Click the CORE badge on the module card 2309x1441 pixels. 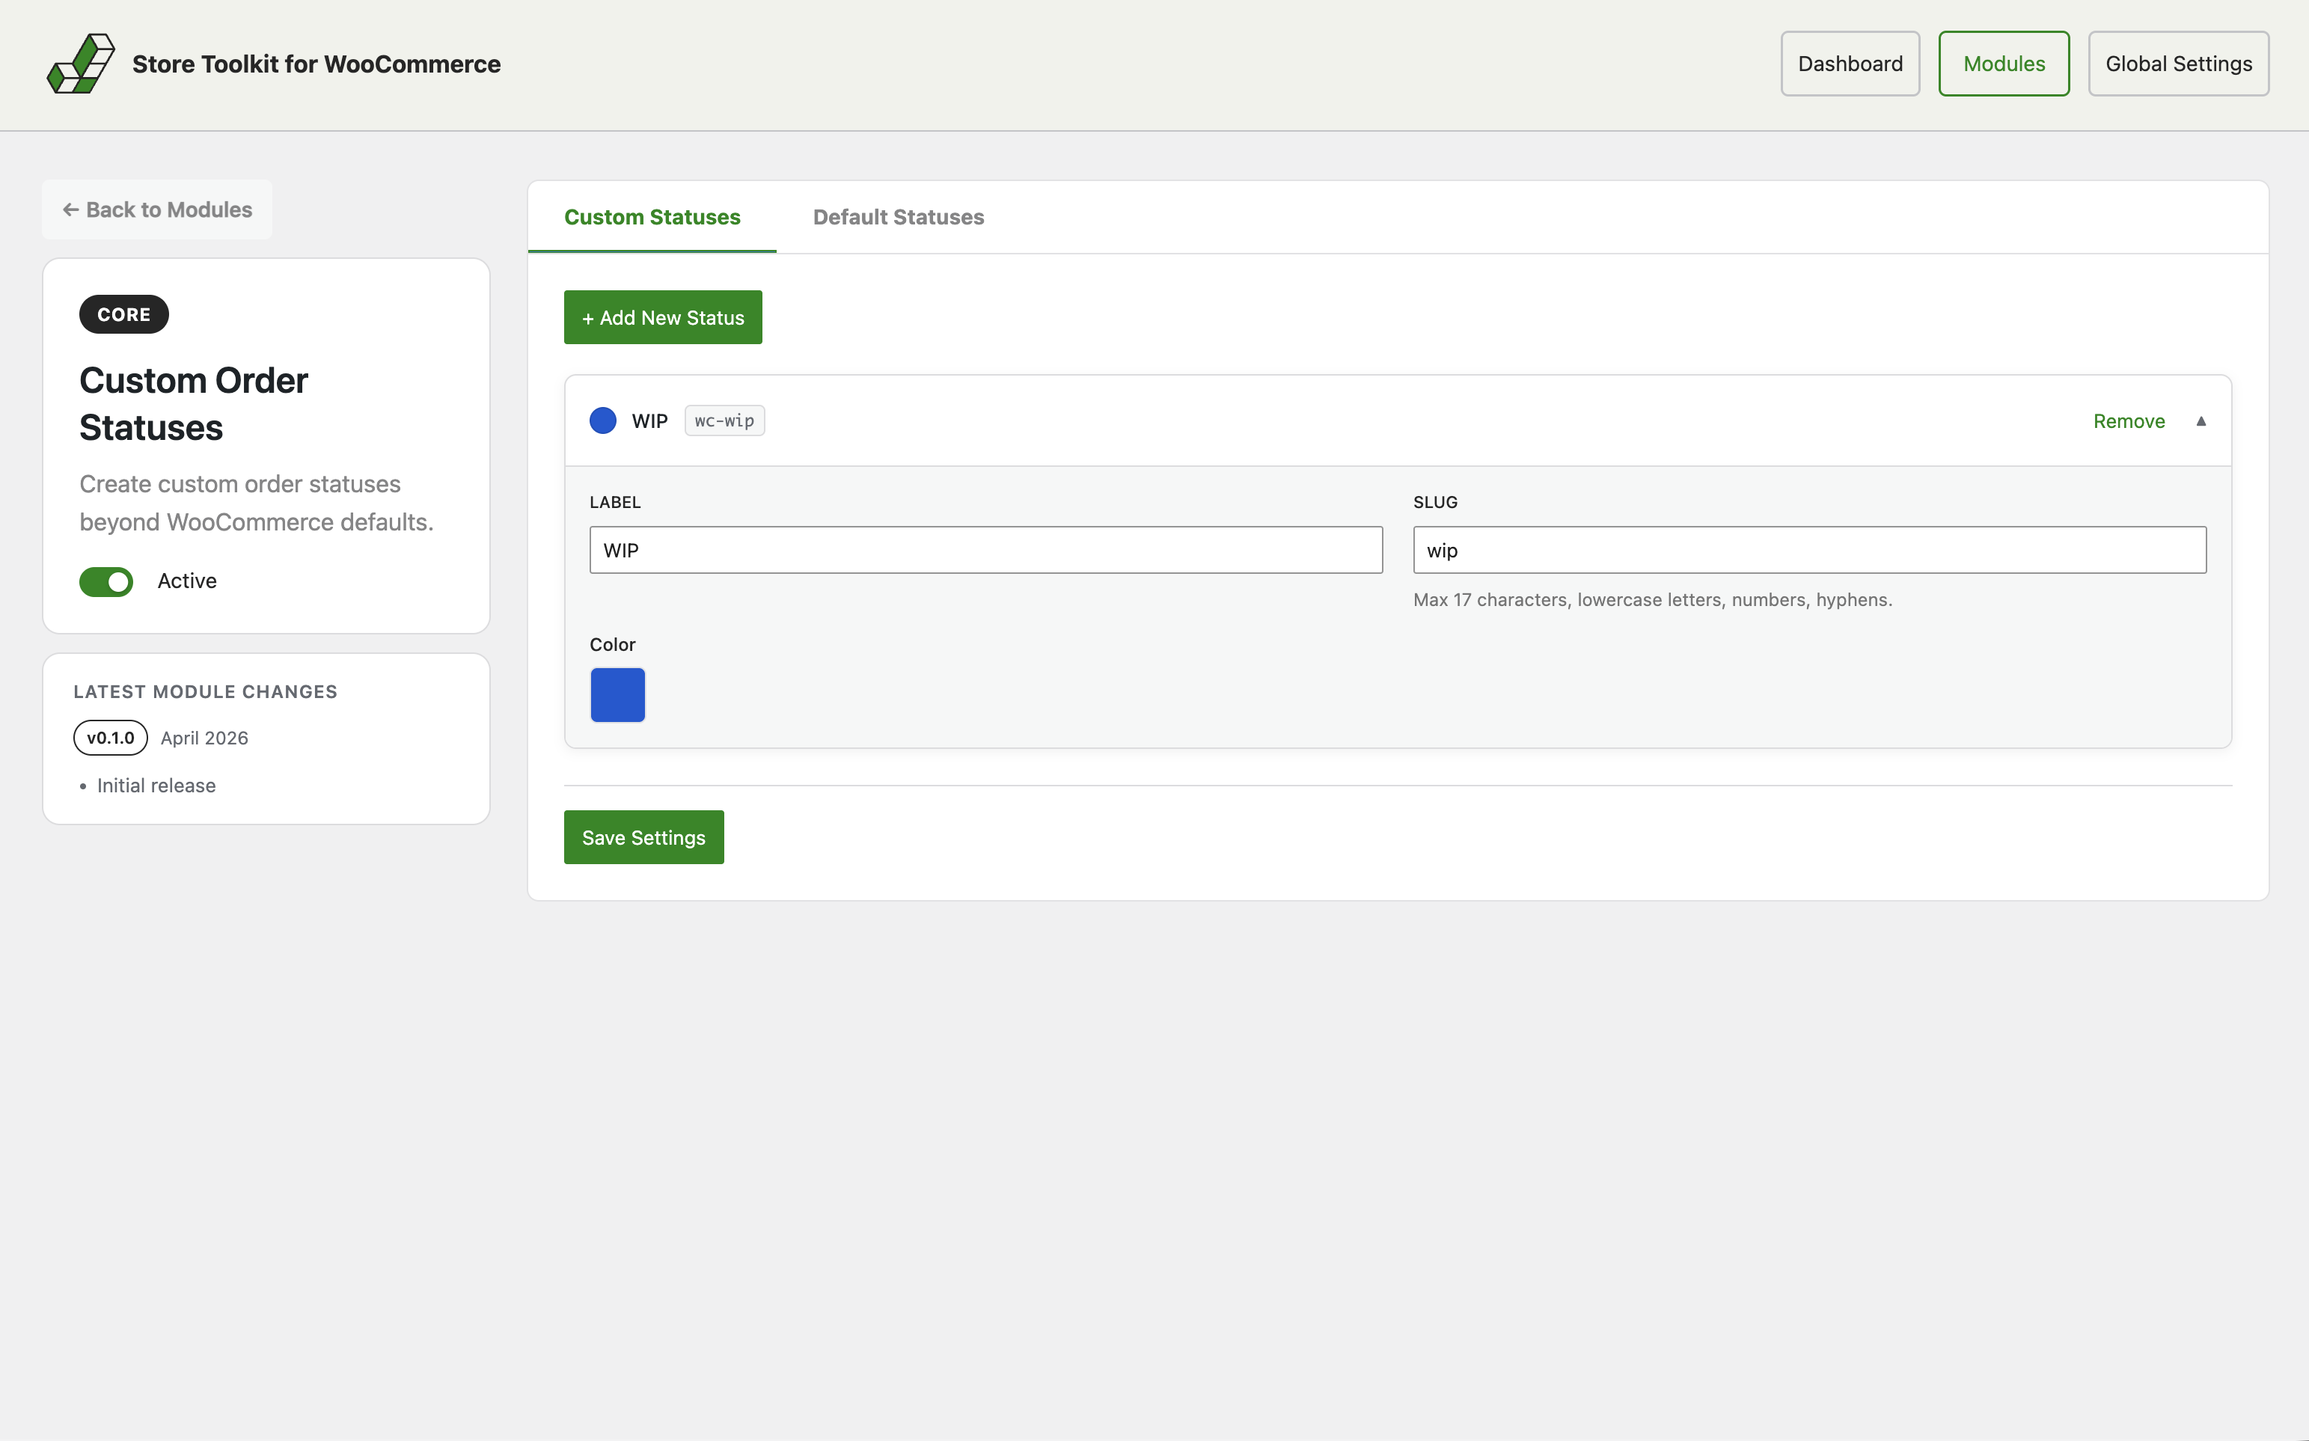point(123,313)
